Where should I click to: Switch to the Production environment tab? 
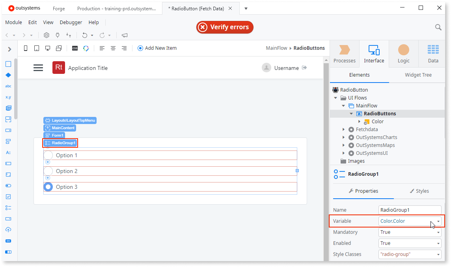(x=116, y=9)
